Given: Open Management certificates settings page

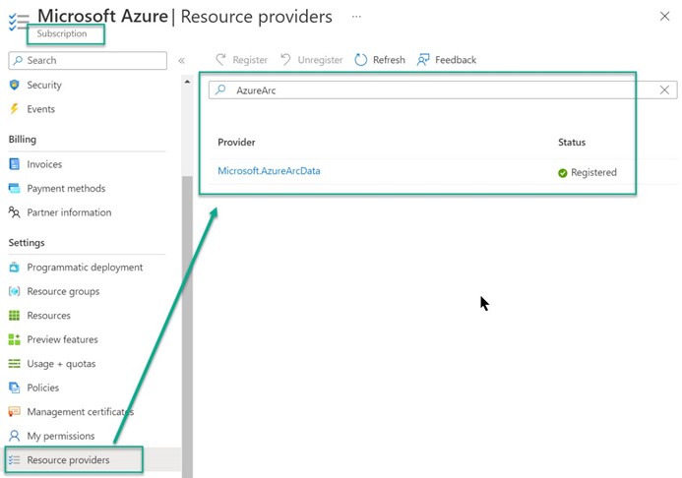Looking at the screenshot, I should click(80, 412).
